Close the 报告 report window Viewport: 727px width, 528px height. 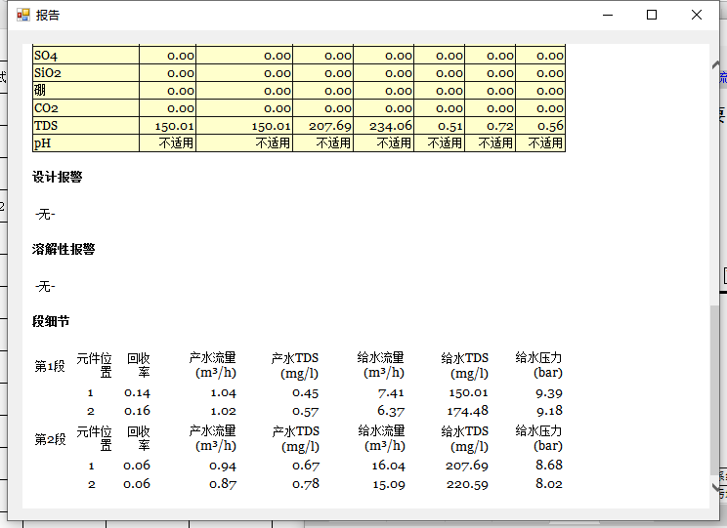[x=697, y=15]
